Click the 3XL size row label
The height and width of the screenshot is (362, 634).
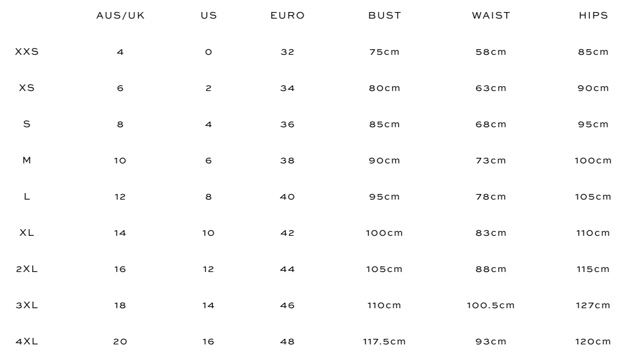pyautogui.click(x=27, y=305)
